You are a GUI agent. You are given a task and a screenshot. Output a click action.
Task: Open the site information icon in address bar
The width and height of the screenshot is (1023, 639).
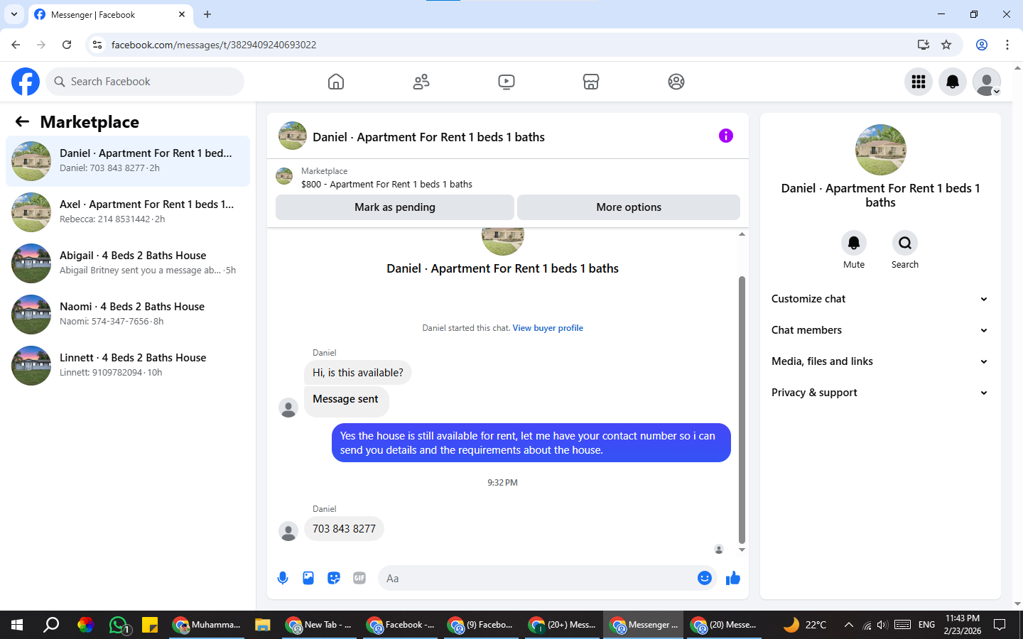pos(97,45)
